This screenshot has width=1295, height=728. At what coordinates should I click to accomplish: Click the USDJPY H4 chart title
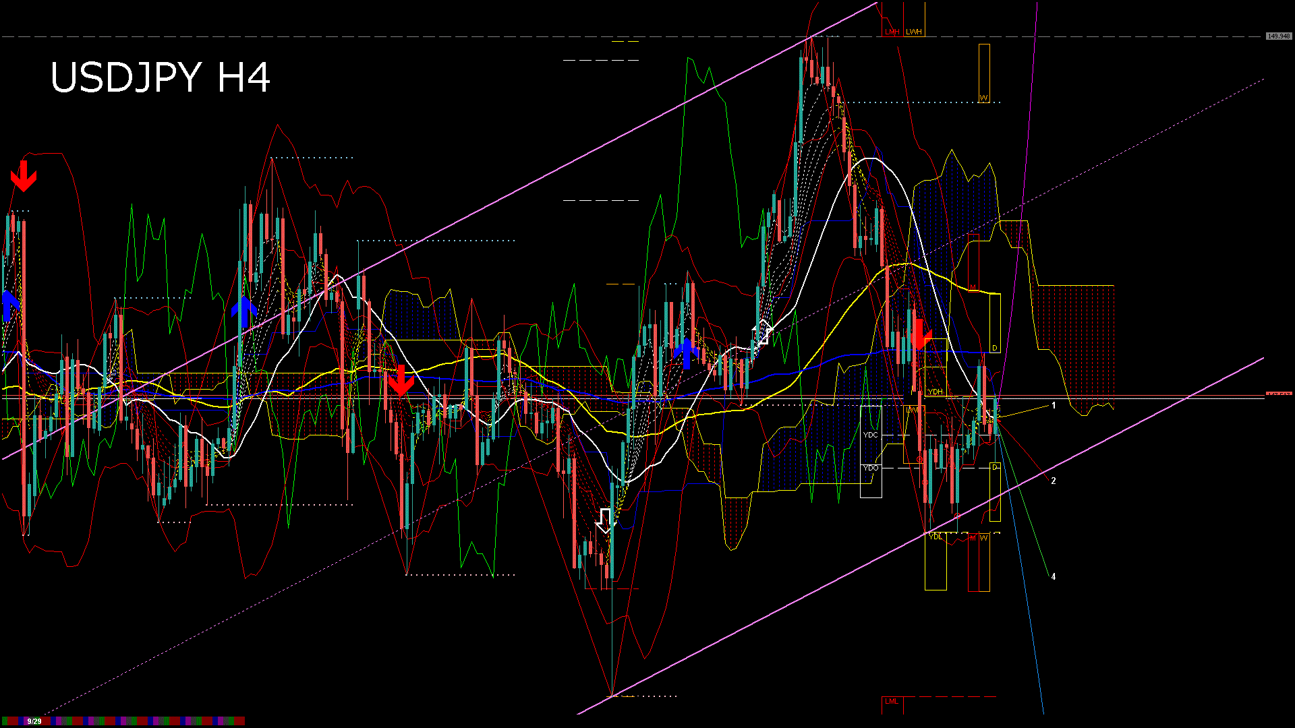coord(161,78)
